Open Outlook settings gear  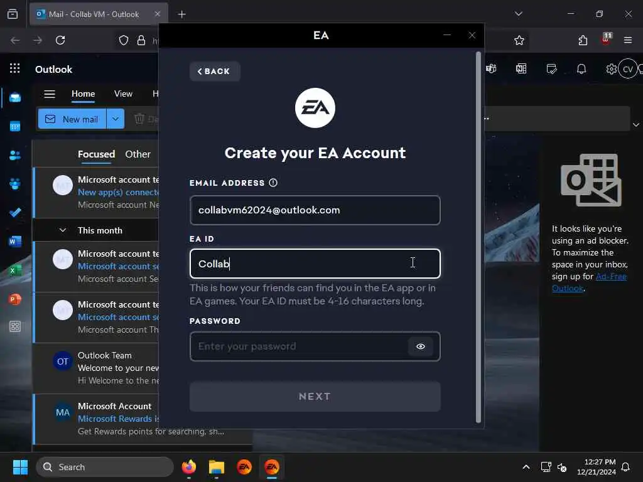tap(612, 69)
